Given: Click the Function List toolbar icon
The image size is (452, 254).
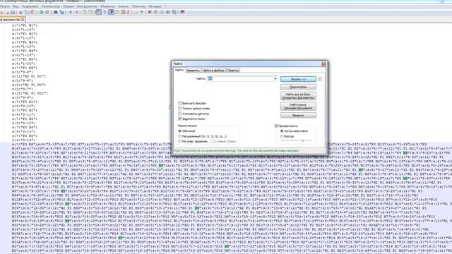Looking at the screenshot, I should (x=129, y=12).
